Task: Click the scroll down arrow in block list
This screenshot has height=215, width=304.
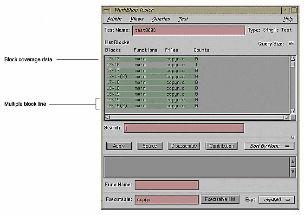Action: 292,111
